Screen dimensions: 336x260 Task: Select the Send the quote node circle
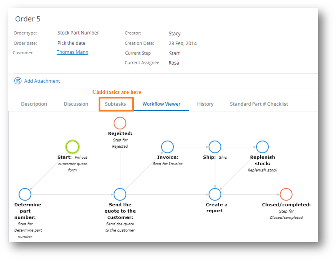coord(120,194)
